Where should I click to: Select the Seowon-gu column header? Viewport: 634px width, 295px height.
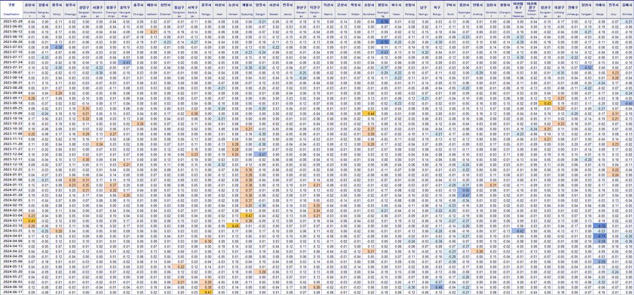pos(97,10)
